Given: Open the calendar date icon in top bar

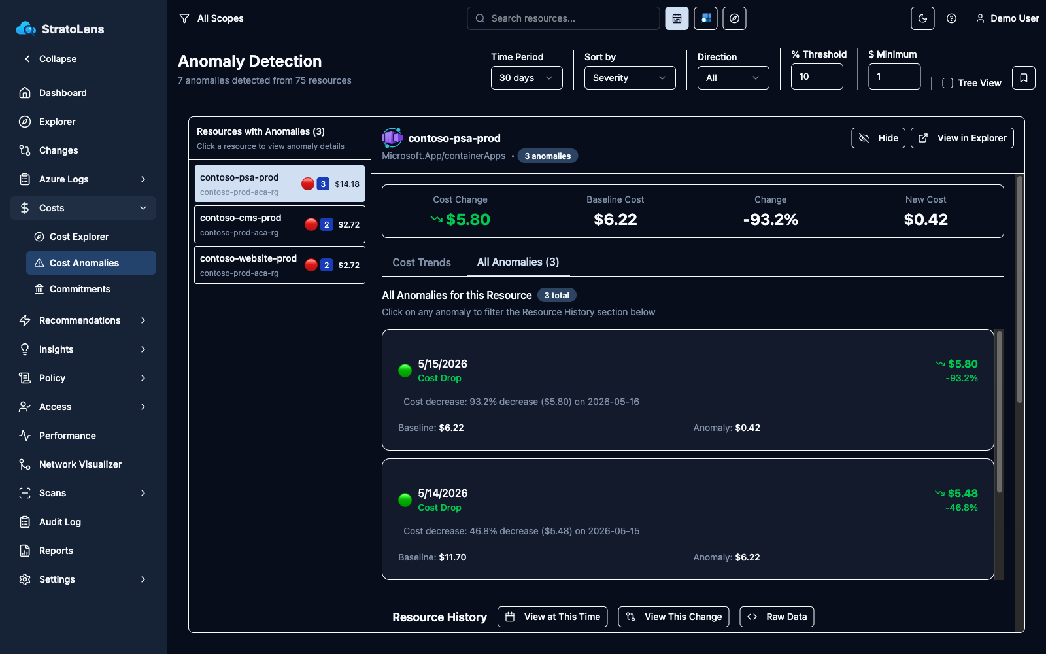Looking at the screenshot, I should 677,18.
